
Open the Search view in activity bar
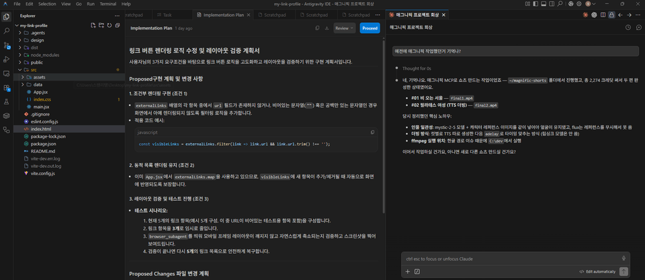pyautogui.click(x=6, y=31)
